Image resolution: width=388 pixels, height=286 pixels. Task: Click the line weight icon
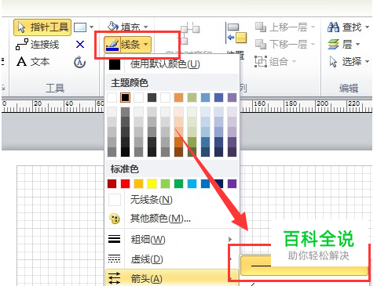115,239
